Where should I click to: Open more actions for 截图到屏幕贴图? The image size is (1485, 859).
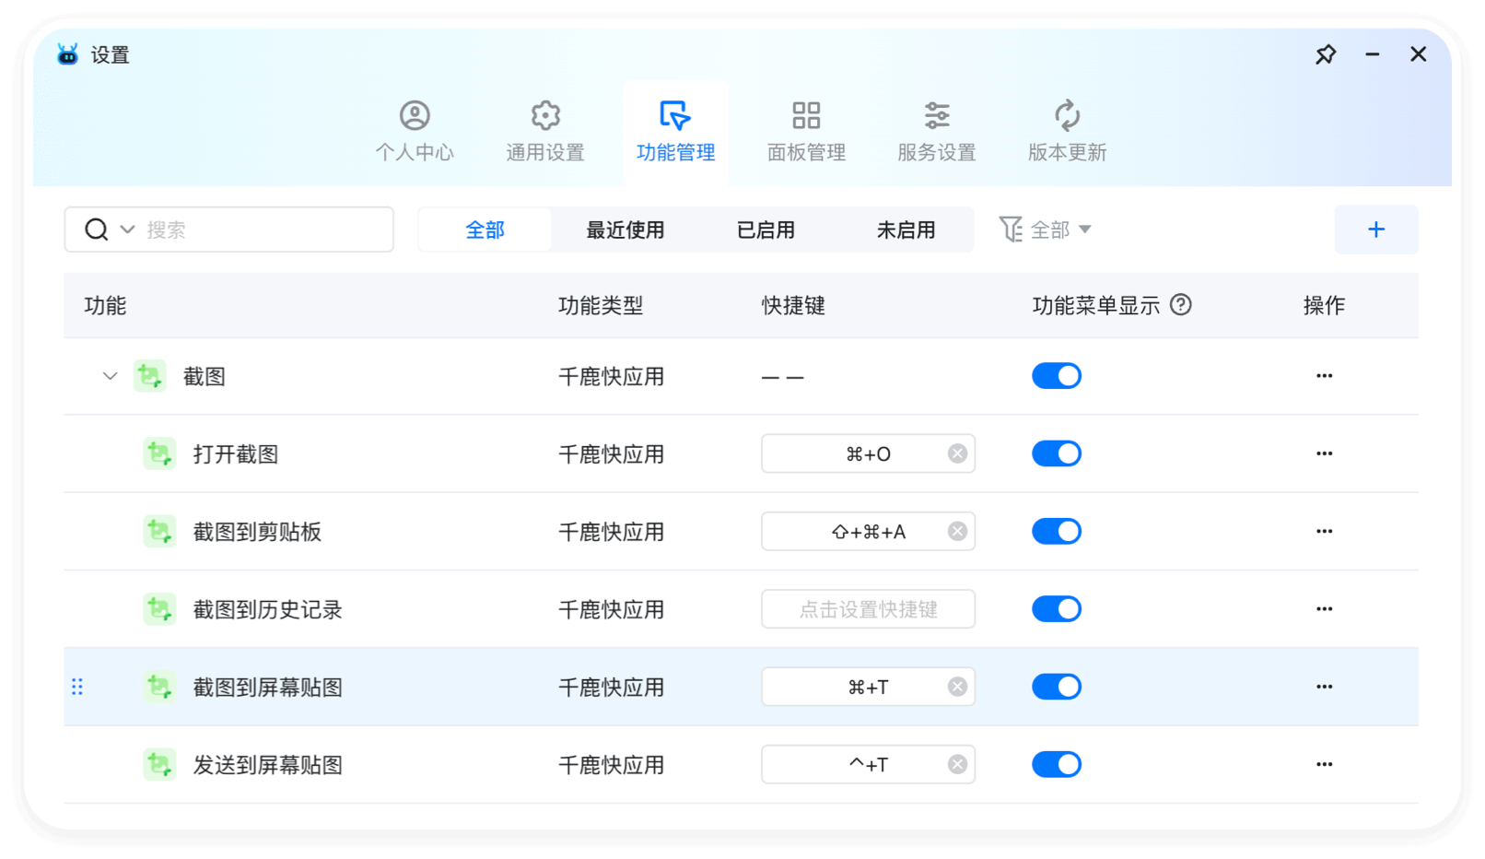point(1324,687)
